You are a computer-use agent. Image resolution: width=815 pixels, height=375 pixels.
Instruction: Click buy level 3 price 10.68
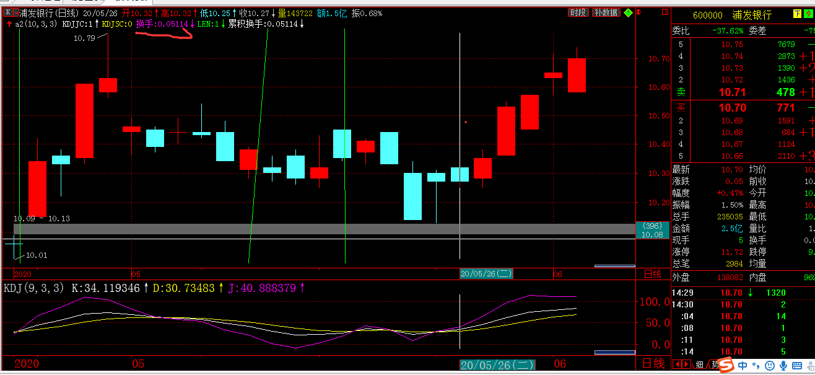tap(732, 133)
